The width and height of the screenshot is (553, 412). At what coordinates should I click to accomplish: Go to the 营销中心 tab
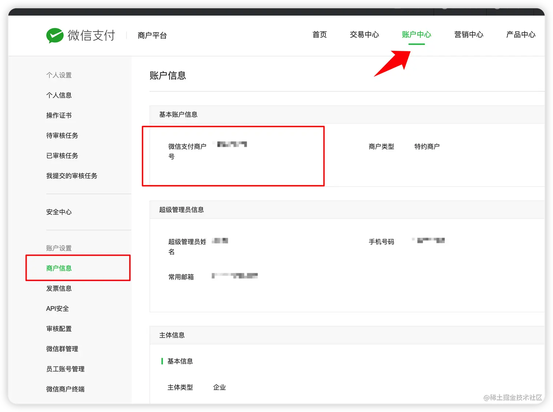click(469, 35)
